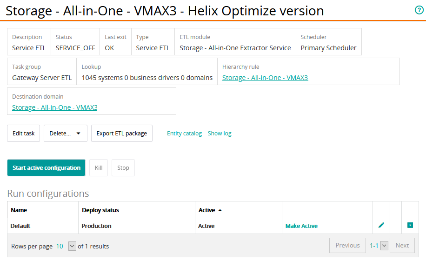Viewport: 426px width, 261px height.
Task: Click the Active column sort arrow
Action: coord(220,210)
